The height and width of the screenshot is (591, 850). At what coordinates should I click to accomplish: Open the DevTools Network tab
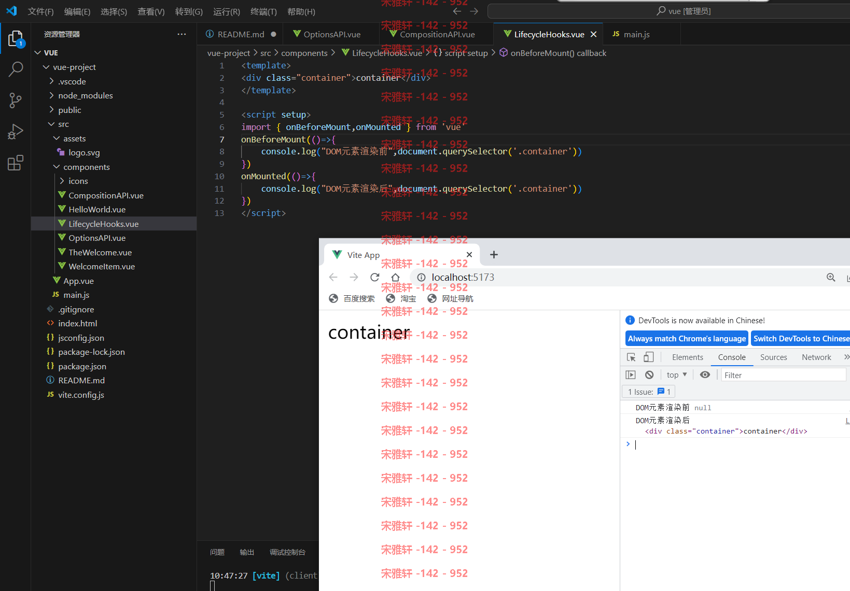(816, 357)
